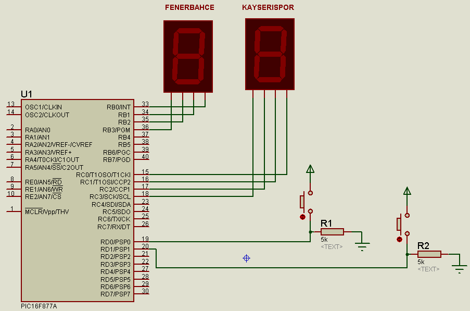Click the R1 reference label
470x311 pixels.
pos(326,223)
